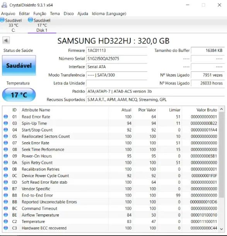Click the status orb for Seek Error Rate

click(x=6, y=143)
